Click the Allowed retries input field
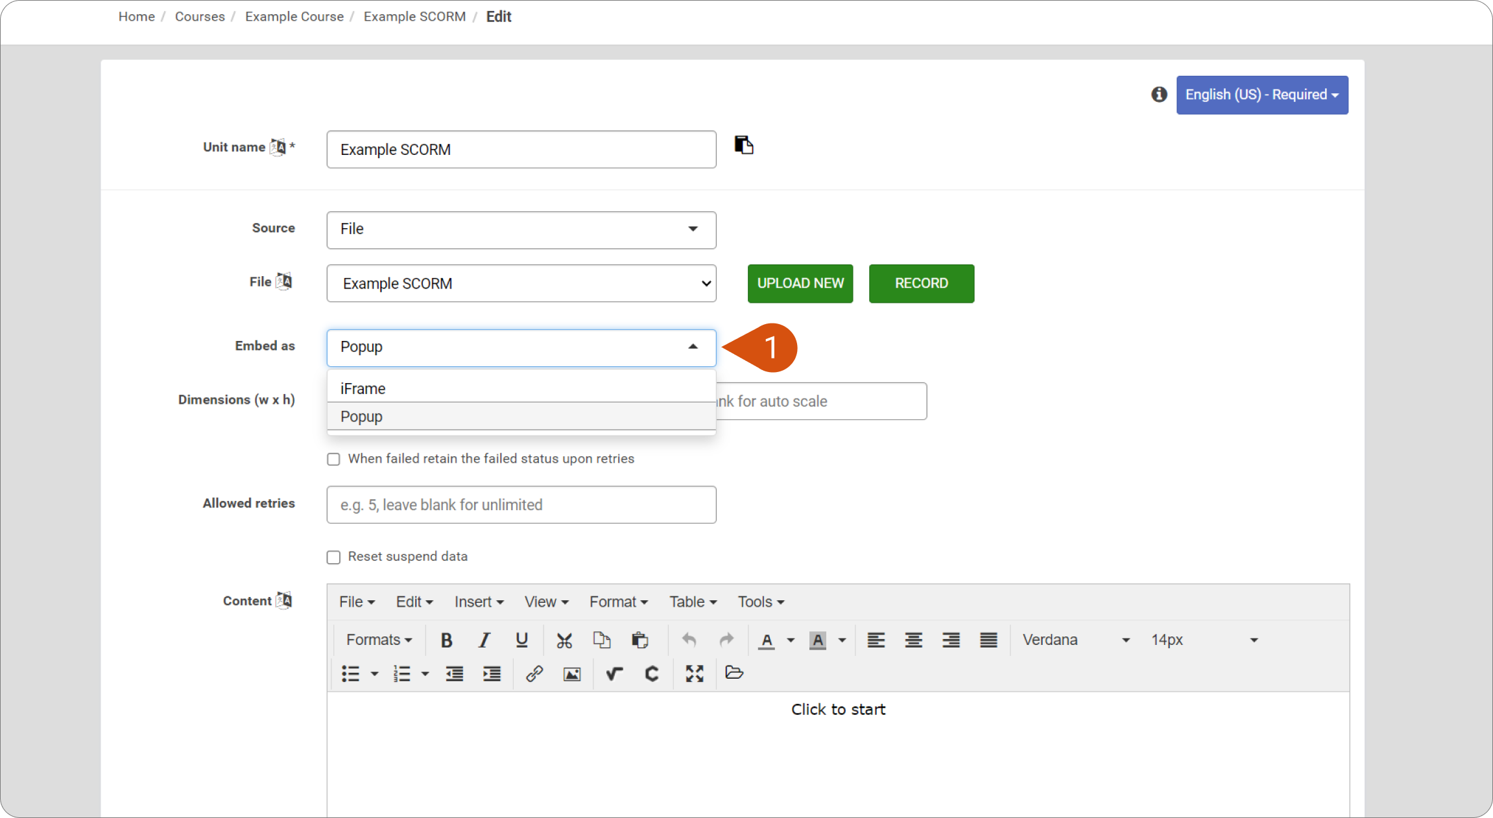This screenshot has width=1493, height=818. click(x=521, y=505)
